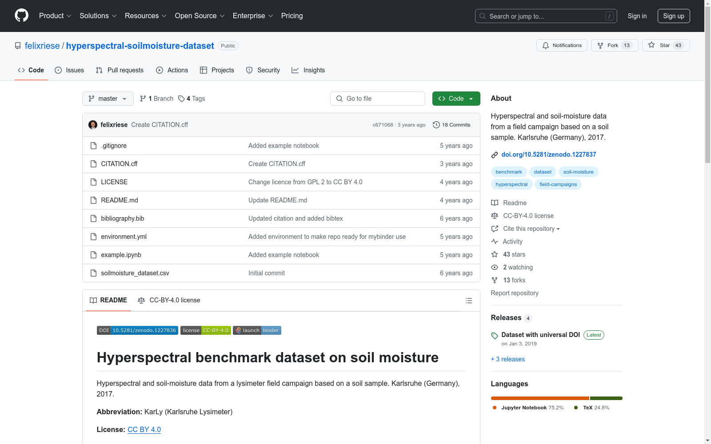Click file icon next to example.ipynb
The image size is (711, 444).
coord(93,255)
